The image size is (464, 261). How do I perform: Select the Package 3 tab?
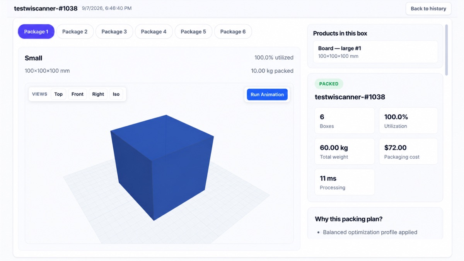tap(114, 32)
